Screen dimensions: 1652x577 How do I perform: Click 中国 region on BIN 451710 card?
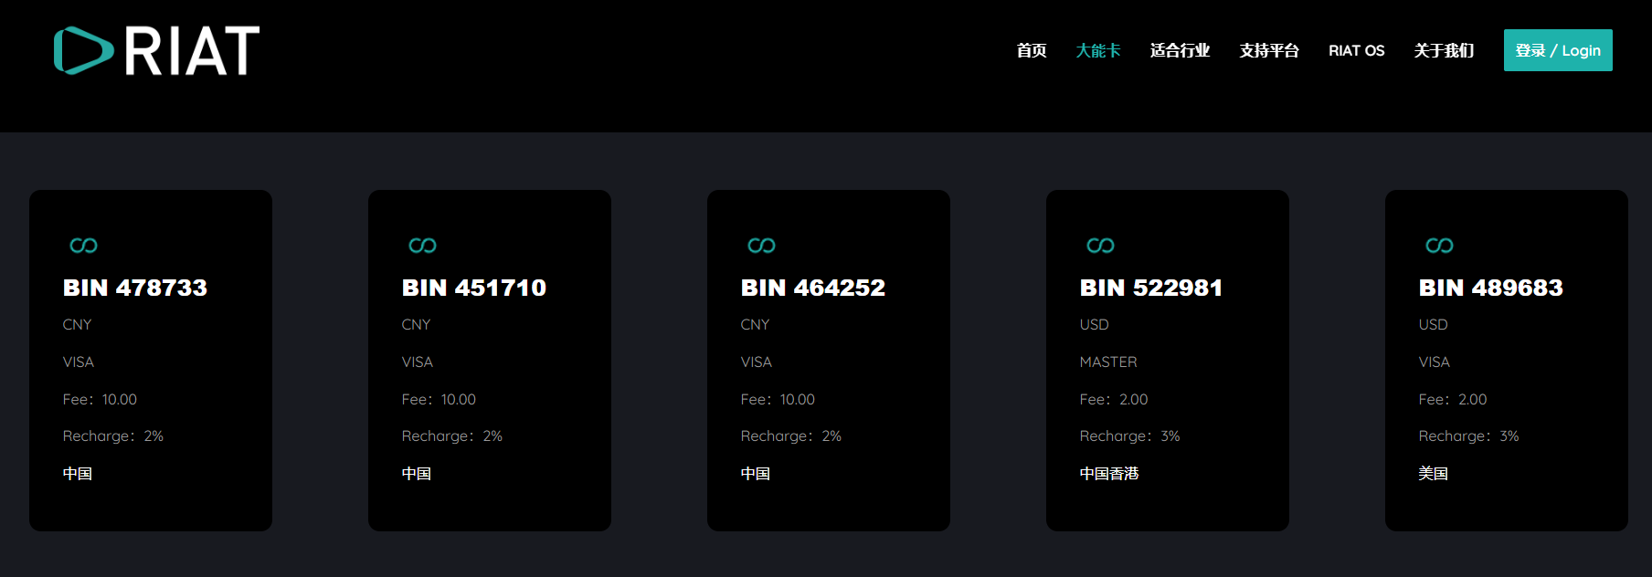[417, 474]
